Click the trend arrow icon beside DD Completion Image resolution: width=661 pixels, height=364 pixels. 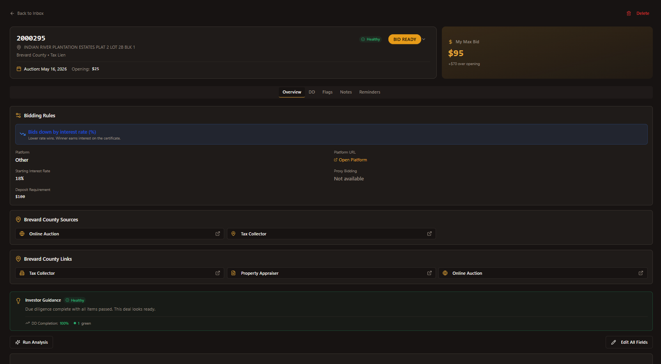click(28, 323)
